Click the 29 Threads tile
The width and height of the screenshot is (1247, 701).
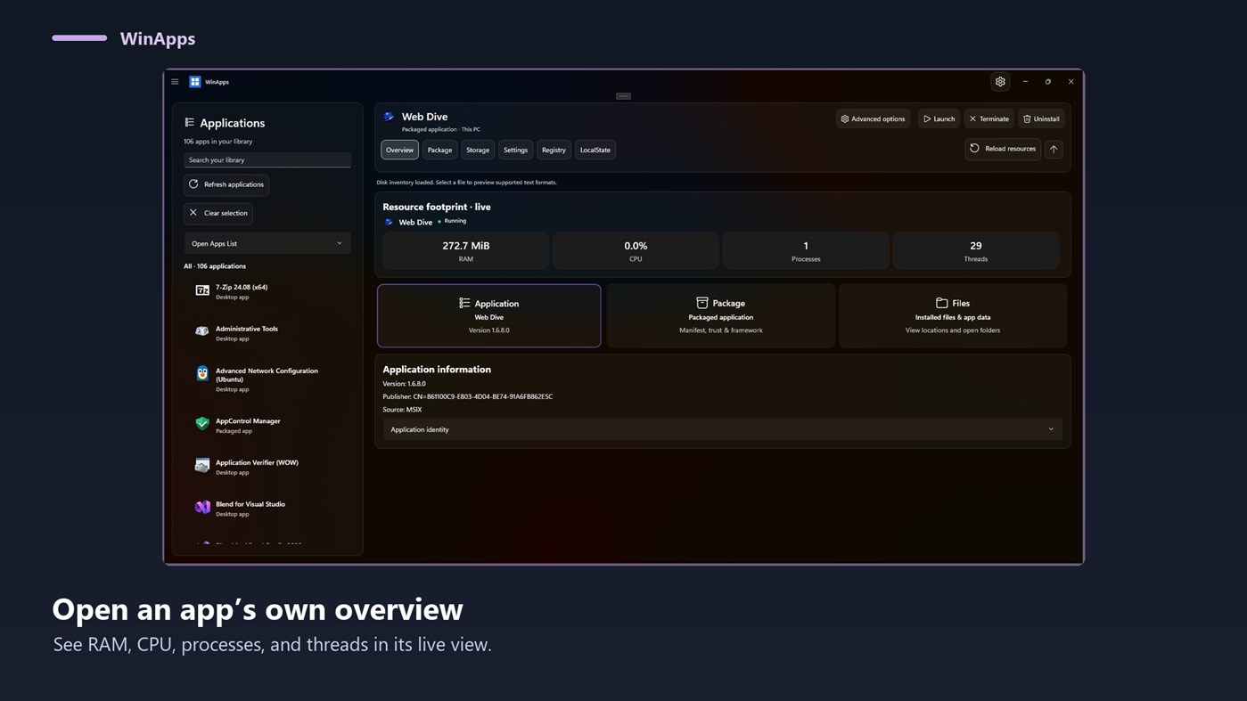tap(976, 250)
